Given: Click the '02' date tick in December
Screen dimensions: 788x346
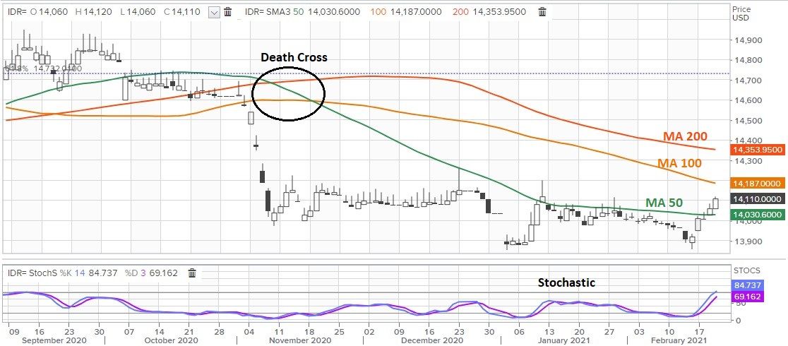Looking at the screenshot, I should coord(369,332).
